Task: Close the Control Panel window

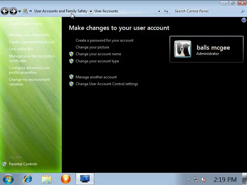Action: tap(242, 3)
